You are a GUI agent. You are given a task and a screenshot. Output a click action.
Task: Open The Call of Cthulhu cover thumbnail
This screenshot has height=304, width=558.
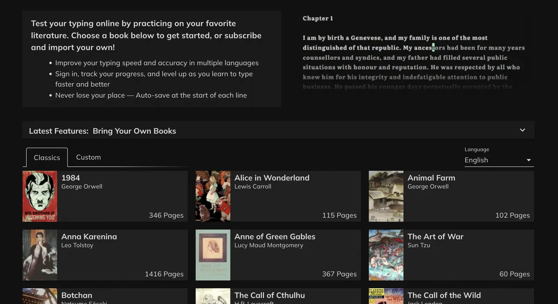pos(213,296)
